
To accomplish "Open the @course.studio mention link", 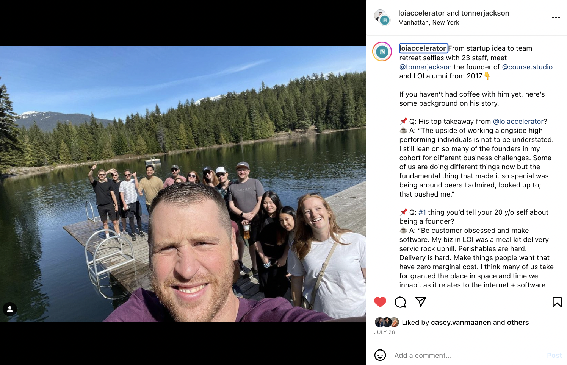I will click(527, 67).
